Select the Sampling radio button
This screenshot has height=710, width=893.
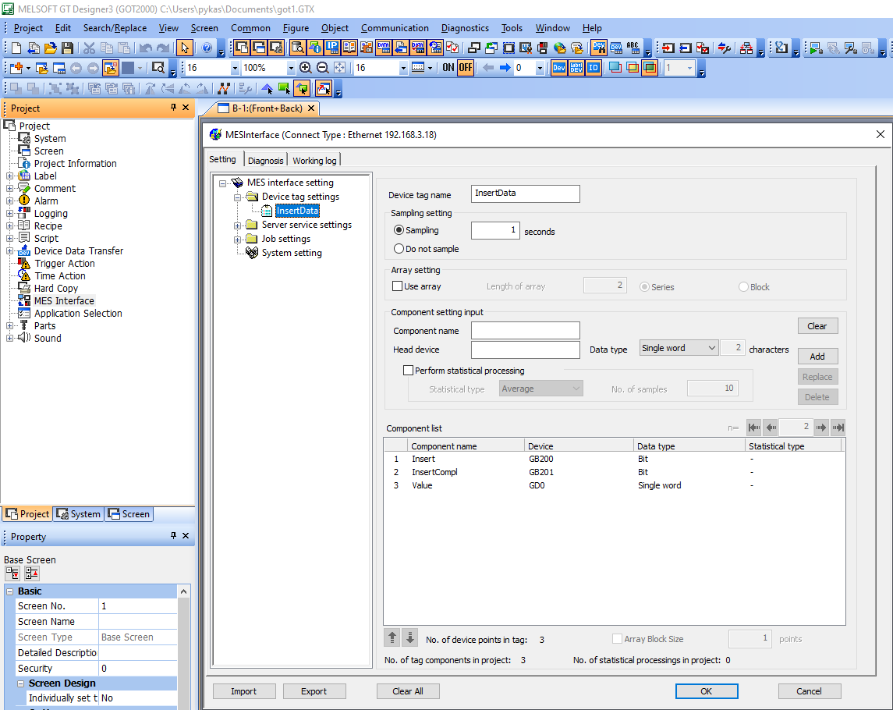click(399, 230)
